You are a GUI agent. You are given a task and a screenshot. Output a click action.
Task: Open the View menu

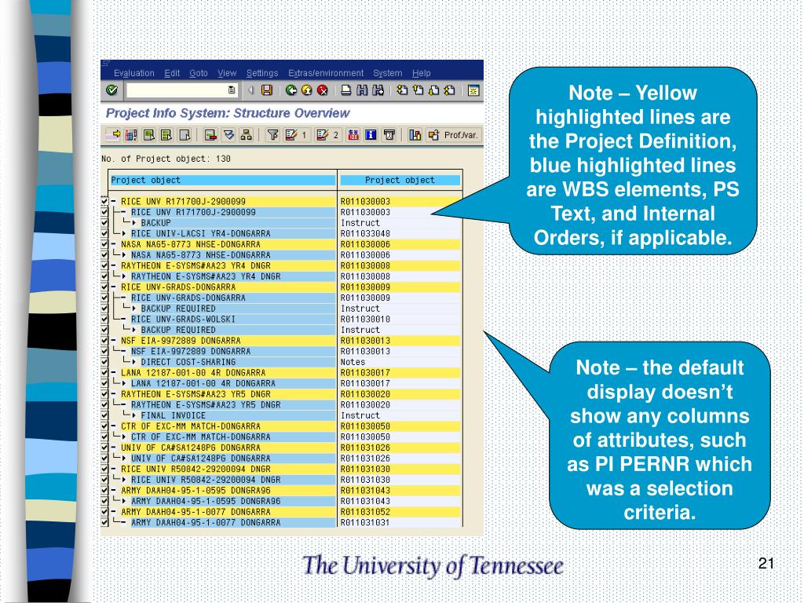227,73
